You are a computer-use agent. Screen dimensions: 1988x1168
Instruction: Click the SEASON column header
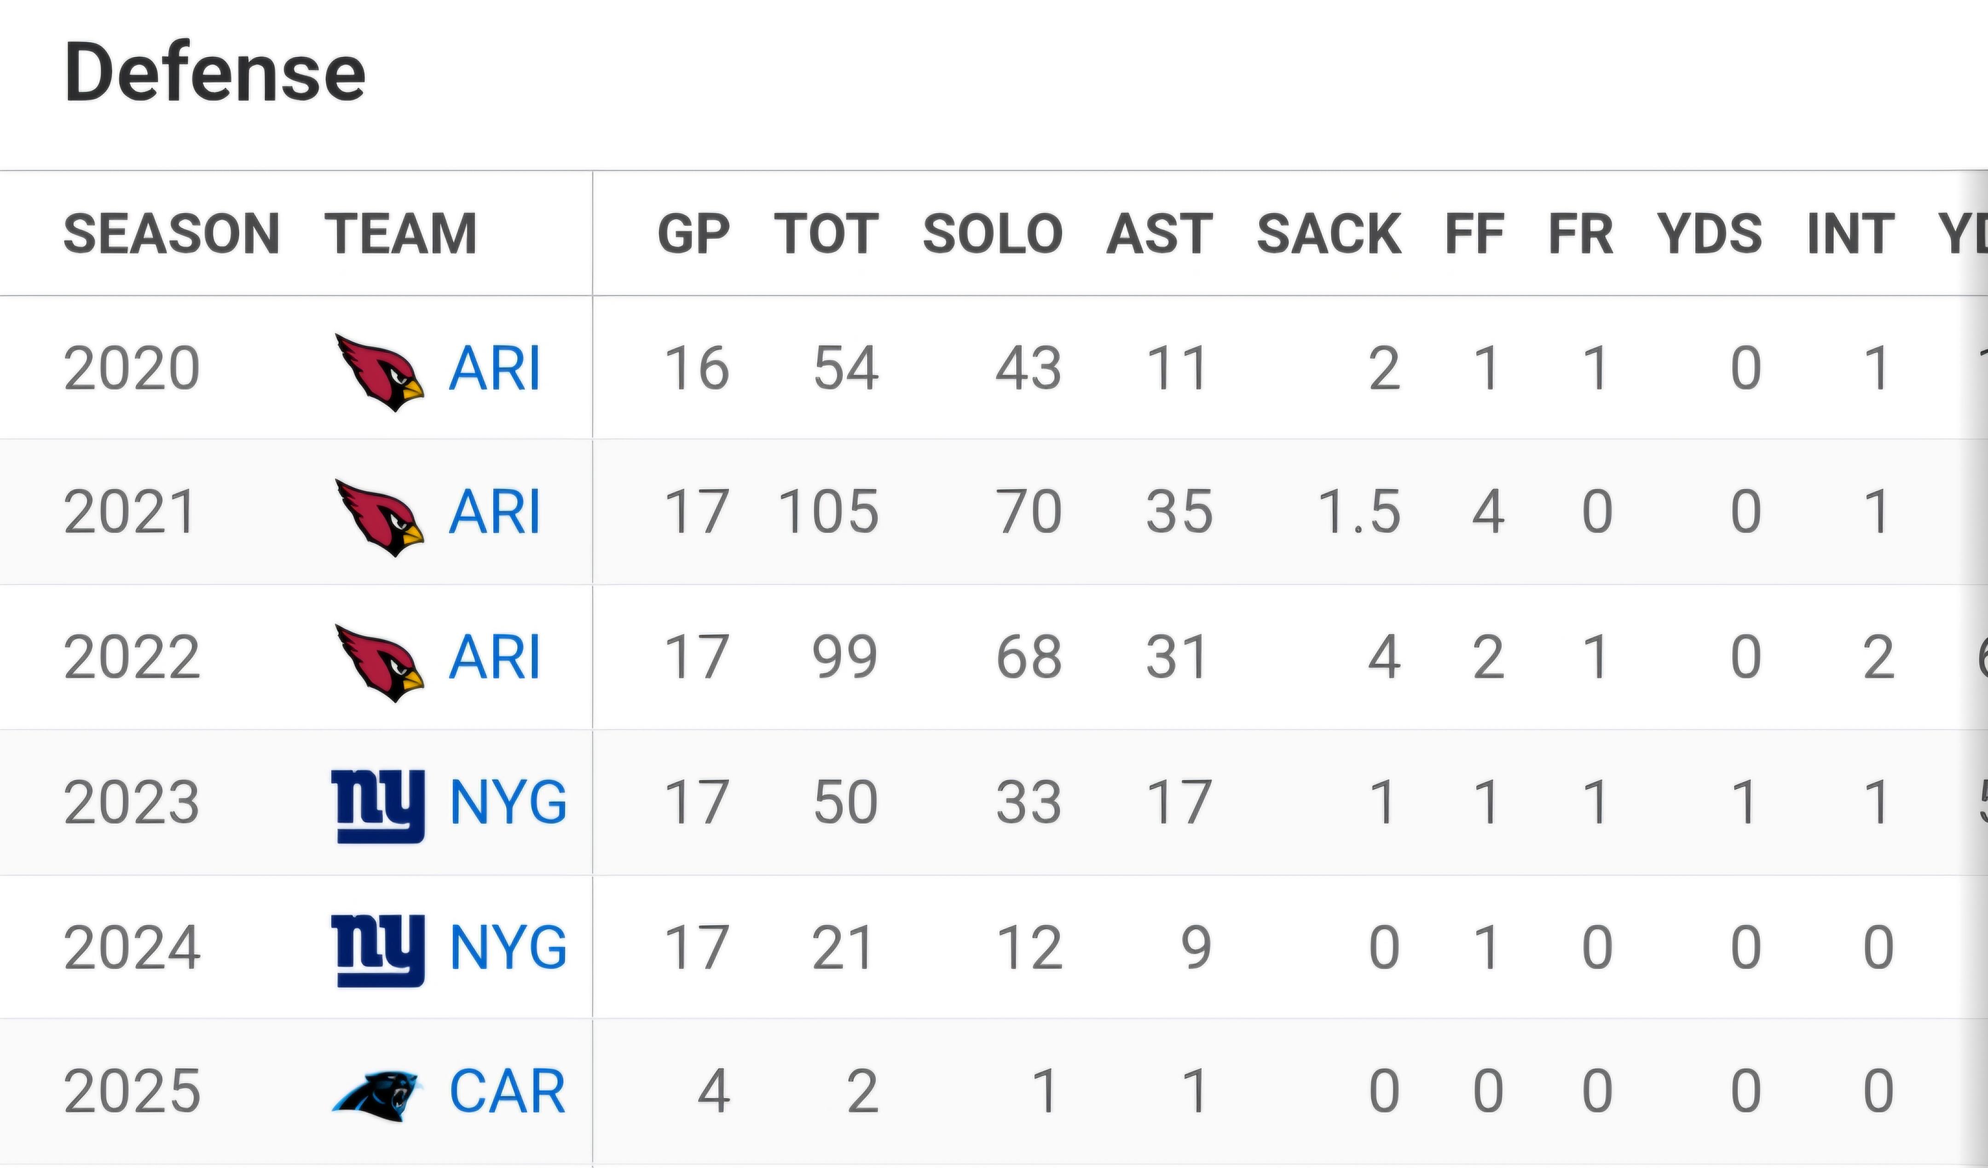pos(171,234)
